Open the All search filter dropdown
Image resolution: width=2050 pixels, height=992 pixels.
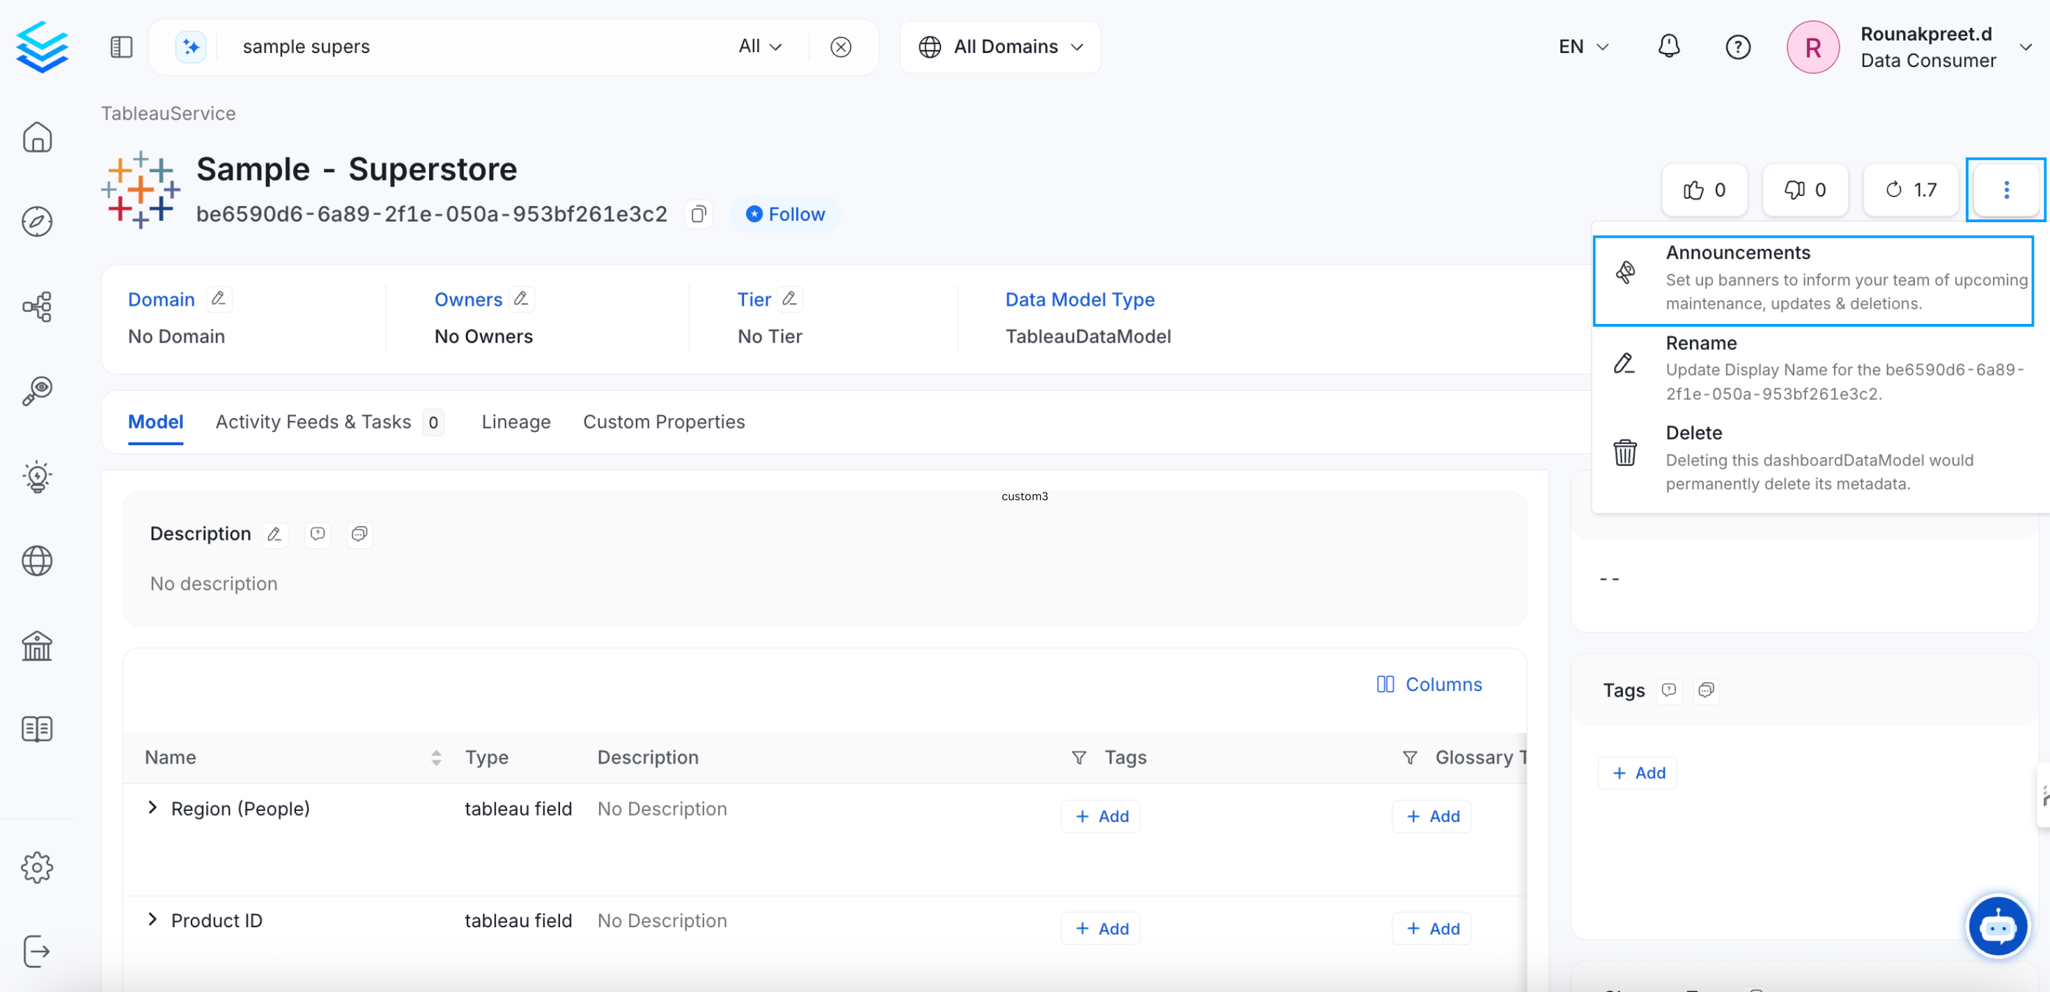(x=759, y=46)
